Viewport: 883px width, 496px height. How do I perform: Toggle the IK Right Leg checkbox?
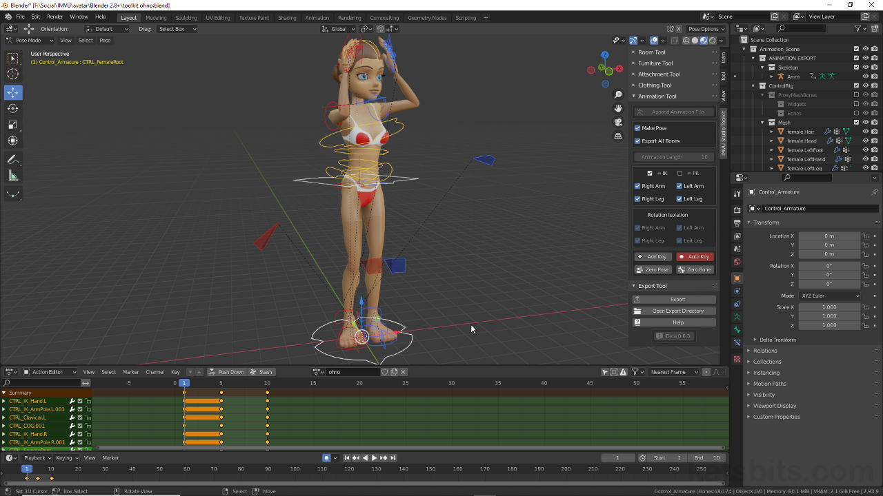(x=637, y=198)
